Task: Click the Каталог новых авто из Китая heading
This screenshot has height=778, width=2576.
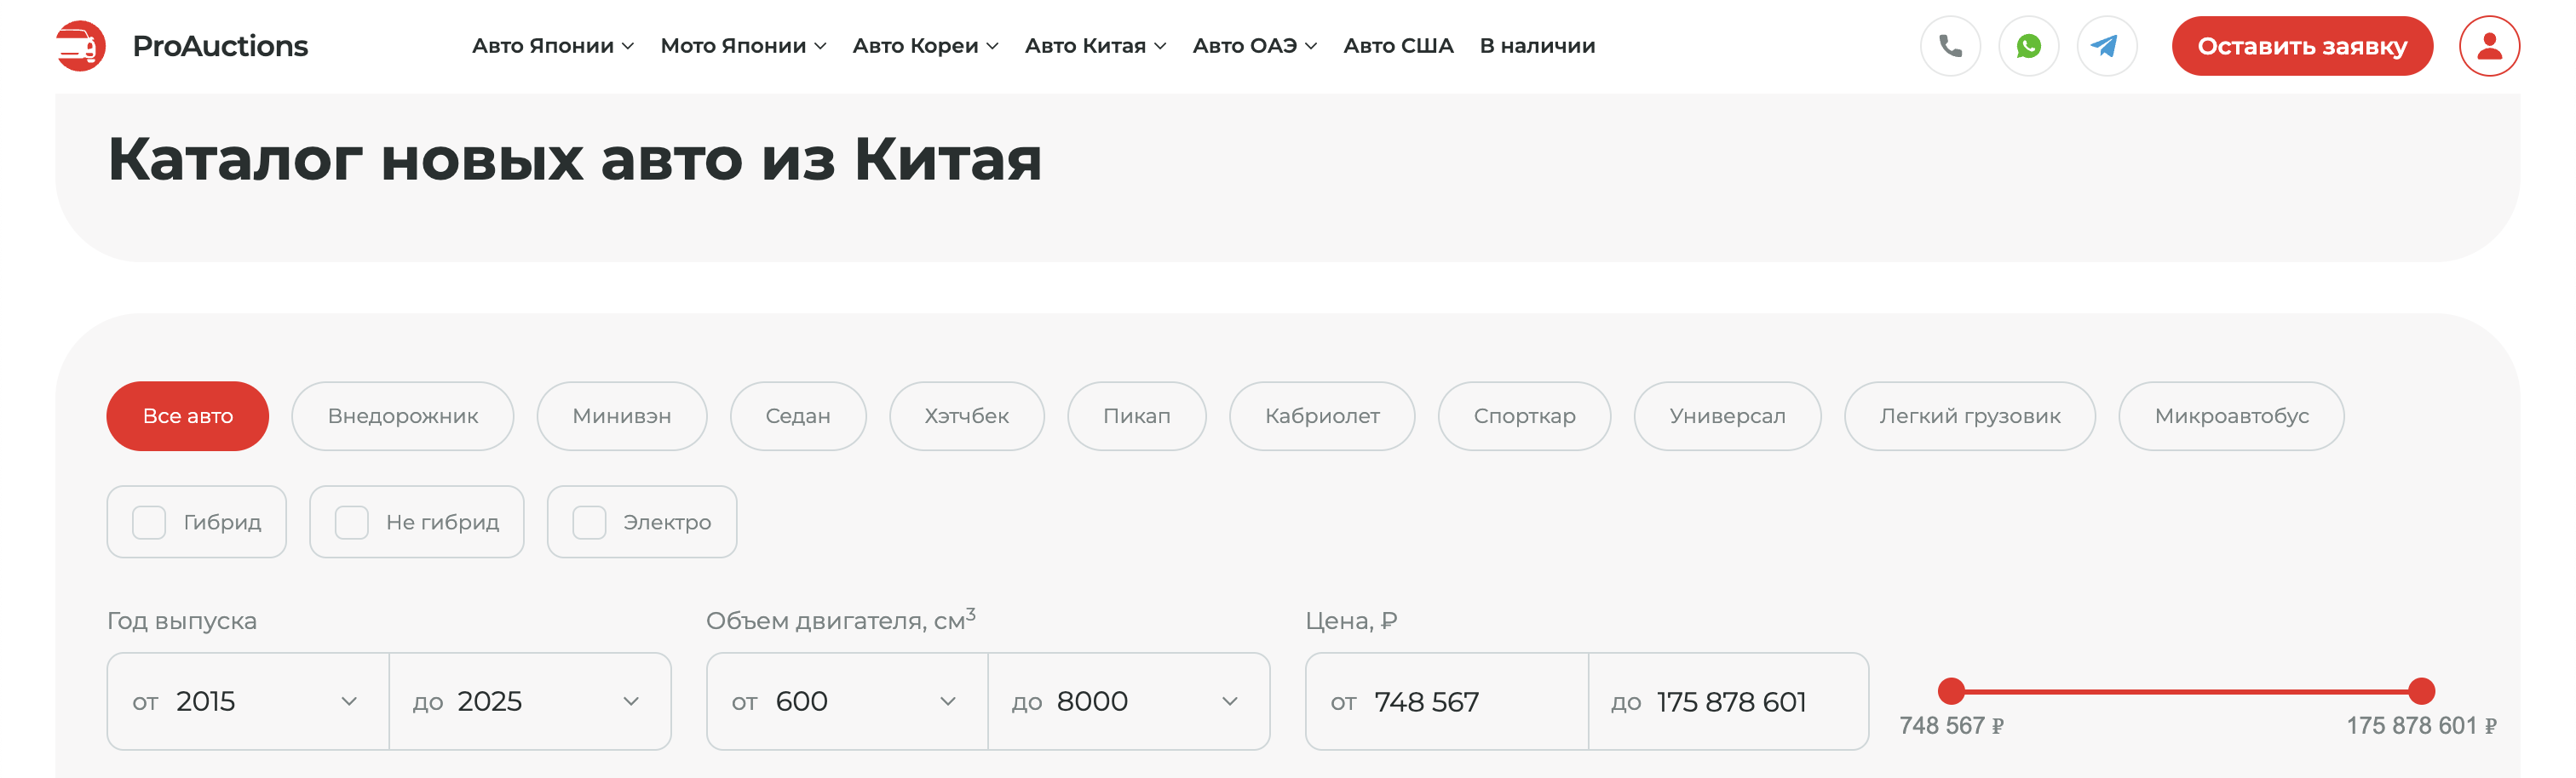Action: tap(575, 159)
